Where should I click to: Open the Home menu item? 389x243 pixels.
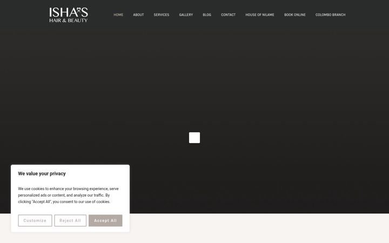tap(118, 15)
